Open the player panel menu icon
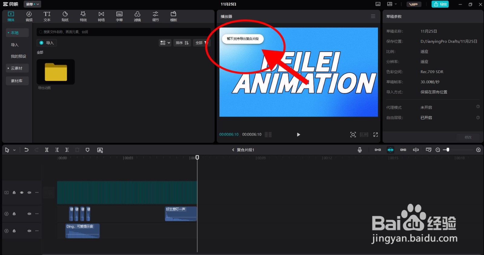The width and height of the screenshot is (484, 255). (x=373, y=16)
